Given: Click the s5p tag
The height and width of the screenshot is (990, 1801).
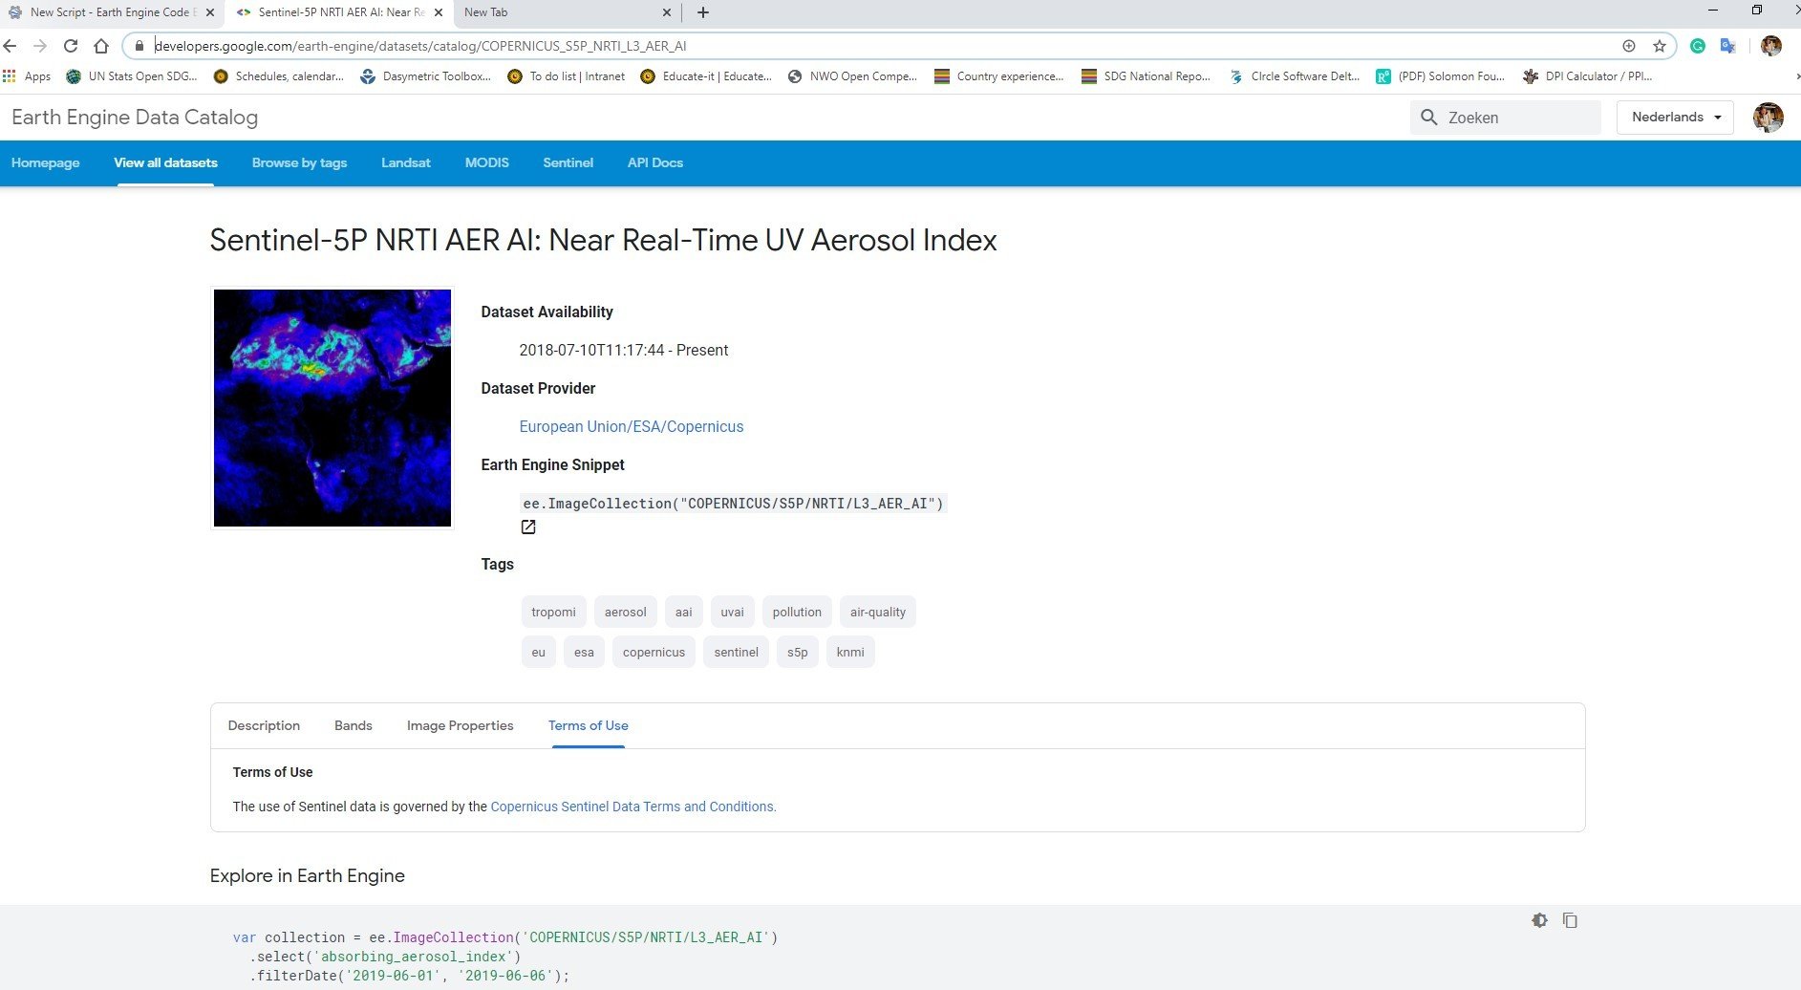Looking at the screenshot, I should click(798, 652).
